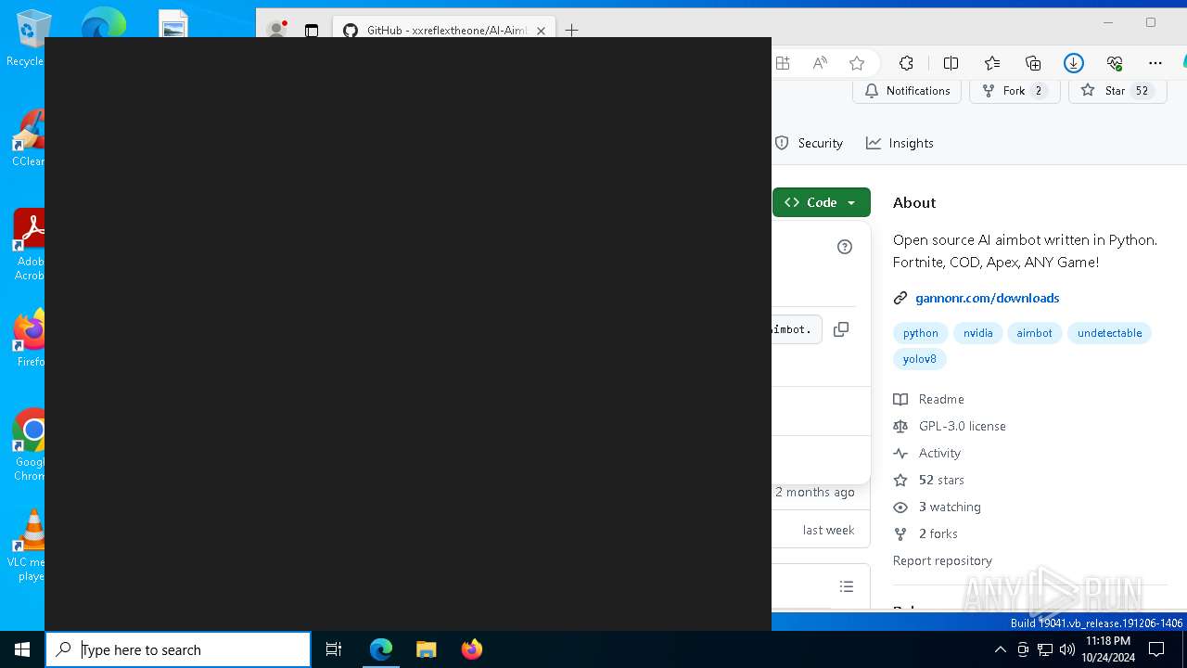Click the '2 months ago' commit time text

coord(815,492)
